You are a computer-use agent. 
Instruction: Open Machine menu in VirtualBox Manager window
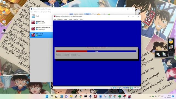pos(37,12)
